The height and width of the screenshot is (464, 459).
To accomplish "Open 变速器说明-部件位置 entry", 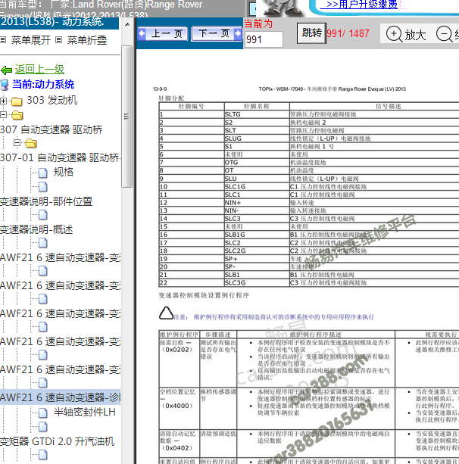I will (46, 201).
